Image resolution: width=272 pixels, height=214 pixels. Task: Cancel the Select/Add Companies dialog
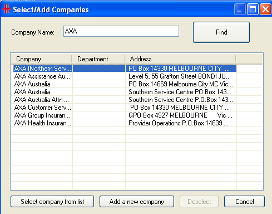[x=244, y=202]
